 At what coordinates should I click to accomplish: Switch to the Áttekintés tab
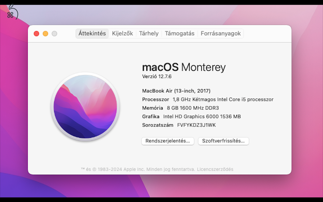[92, 33]
